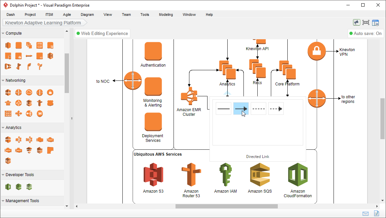386x218 pixels.
Task: Click the mail icon in the bottom-right corner
Action: [x=365, y=213]
